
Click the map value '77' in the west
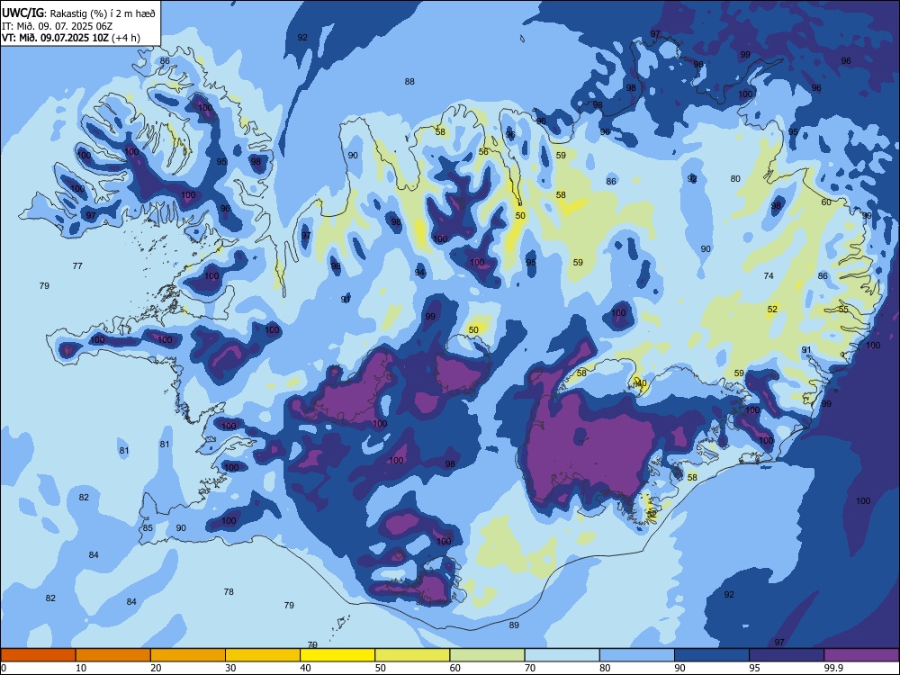(77, 265)
